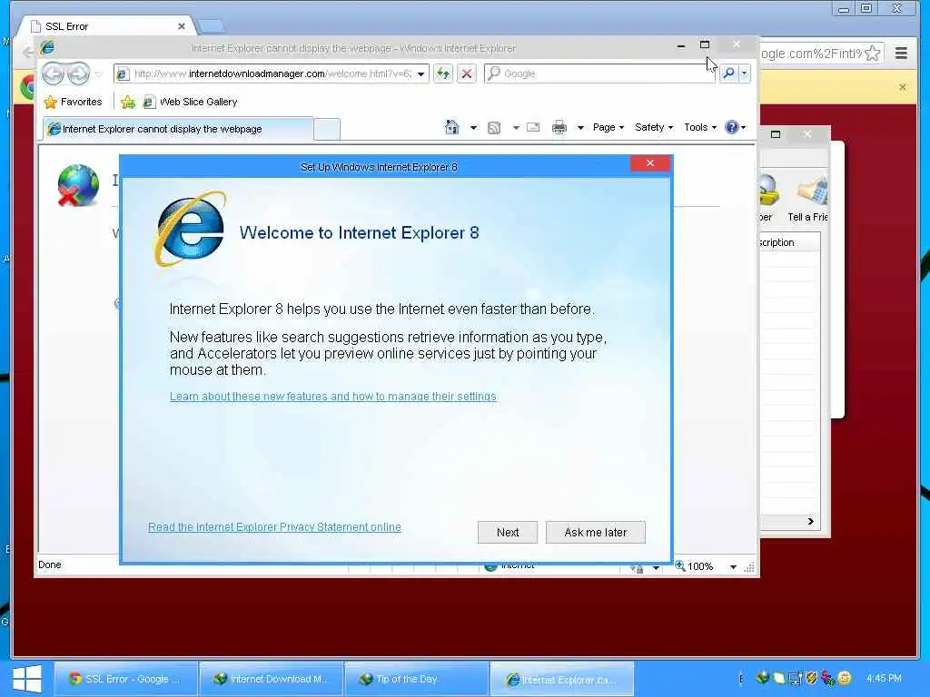Click the Print icon in command bar
Screen dimensions: 930x697
click(559, 127)
